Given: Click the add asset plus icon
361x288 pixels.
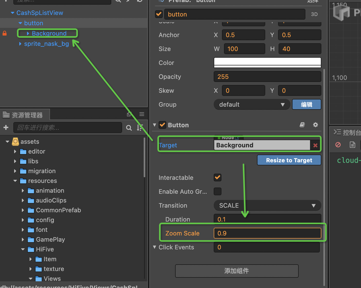Looking at the screenshot, I should (6, 127).
